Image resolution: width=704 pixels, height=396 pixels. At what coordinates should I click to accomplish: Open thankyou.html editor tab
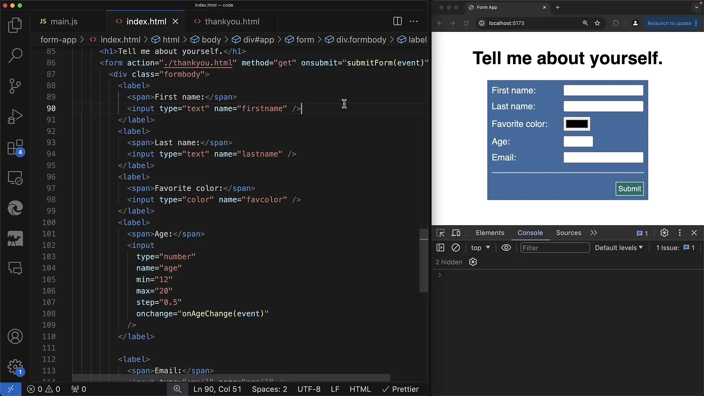(x=232, y=21)
